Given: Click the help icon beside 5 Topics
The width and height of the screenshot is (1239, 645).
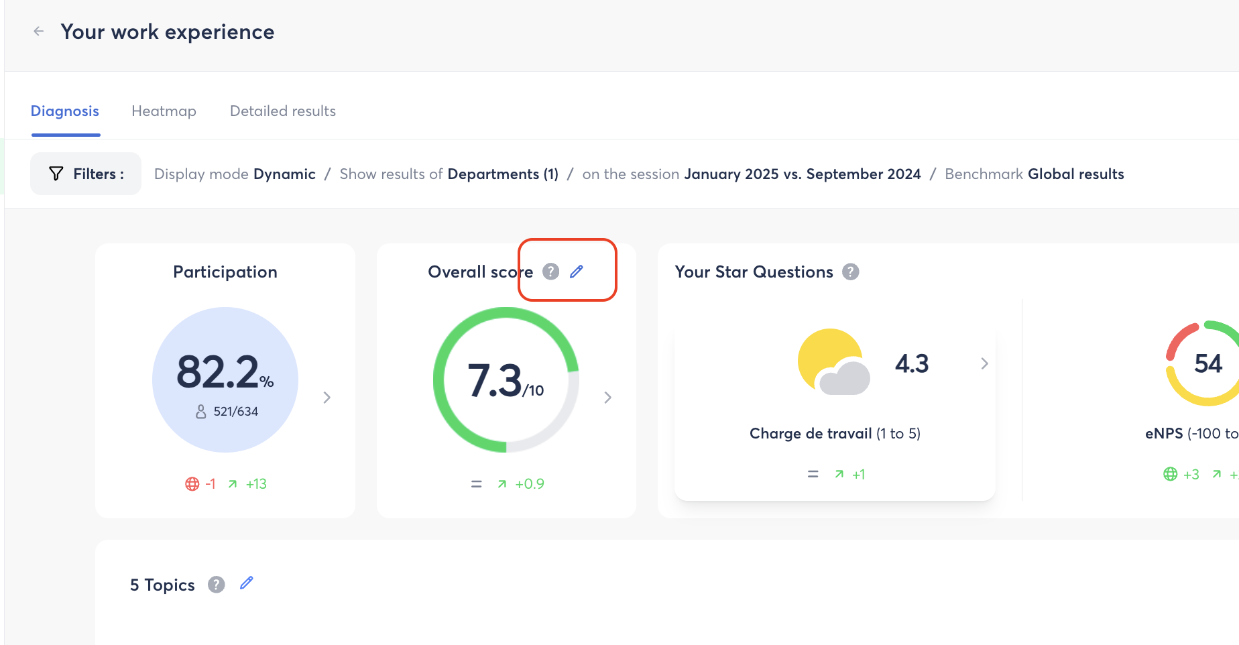Looking at the screenshot, I should pyautogui.click(x=216, y=585).
